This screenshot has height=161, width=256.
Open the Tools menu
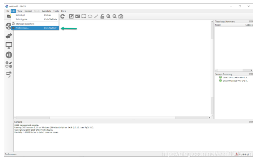(56, 11)
